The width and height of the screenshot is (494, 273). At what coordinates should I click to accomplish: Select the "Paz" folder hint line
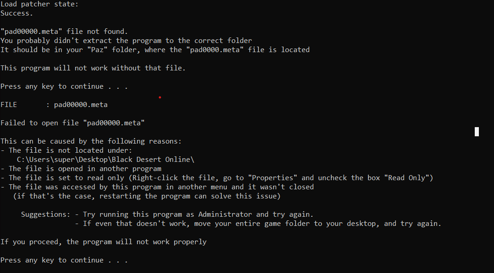pos(155,50)
